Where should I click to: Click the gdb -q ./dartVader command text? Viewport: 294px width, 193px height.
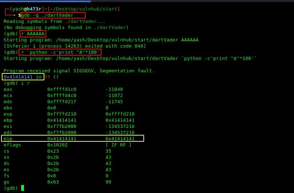(x=47, y=15)
